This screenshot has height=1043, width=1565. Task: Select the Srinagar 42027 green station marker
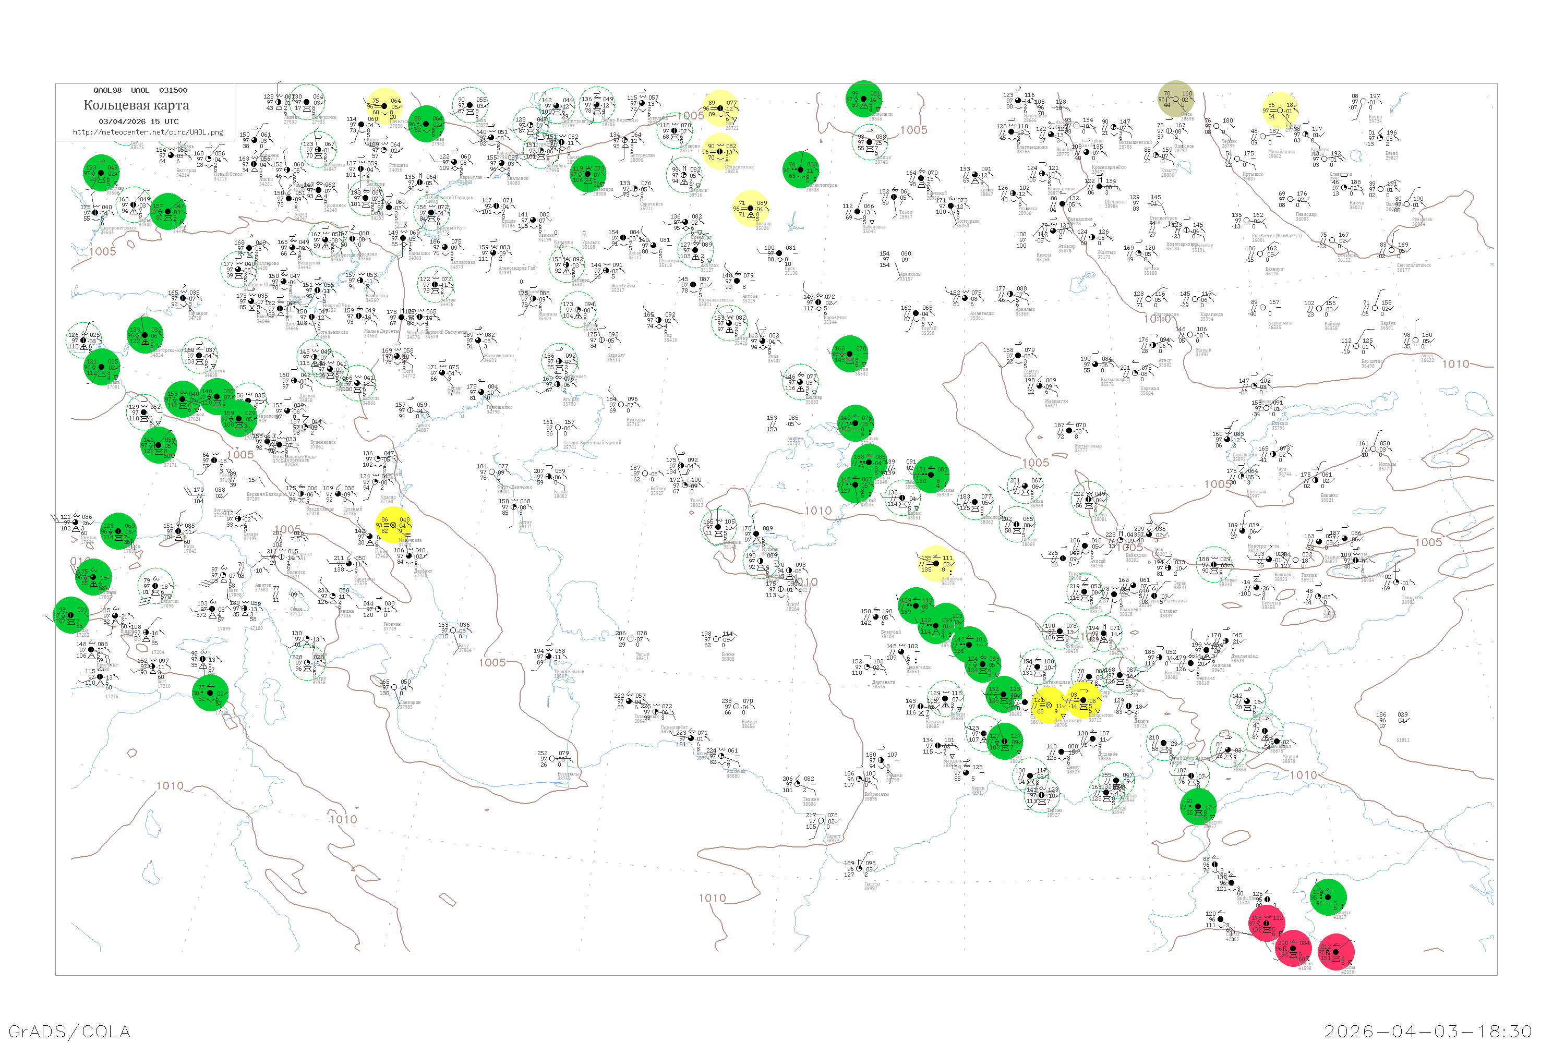point(1328,898)
